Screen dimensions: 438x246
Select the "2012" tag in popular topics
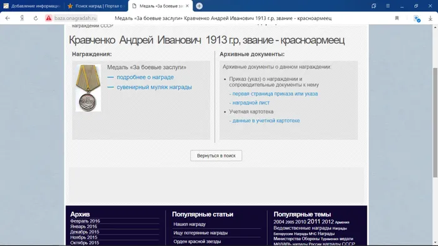coord(328,222)
